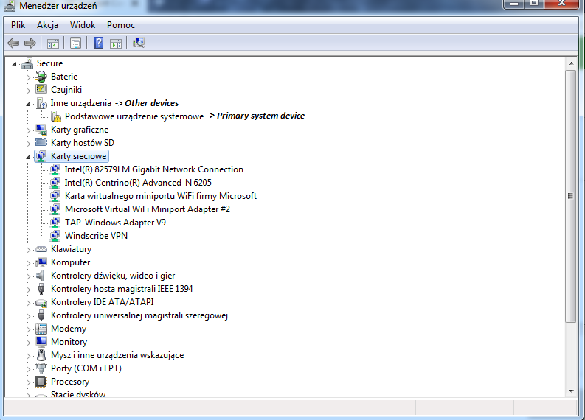Click the Menedżer urządzeń title bar icon
The width and height of the screenshot is (585, 420).
click(10, 7)
